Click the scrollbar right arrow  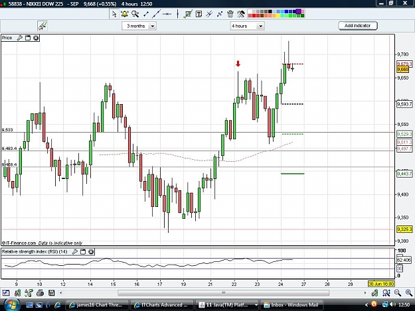click(x=365, y=293)
